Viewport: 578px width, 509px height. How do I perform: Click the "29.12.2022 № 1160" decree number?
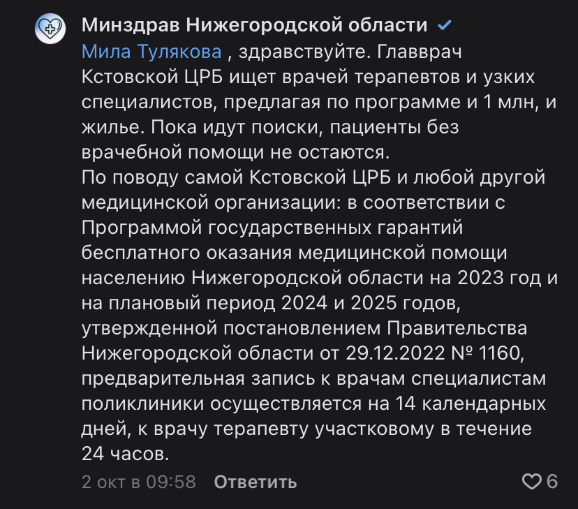tap(431, 353)
